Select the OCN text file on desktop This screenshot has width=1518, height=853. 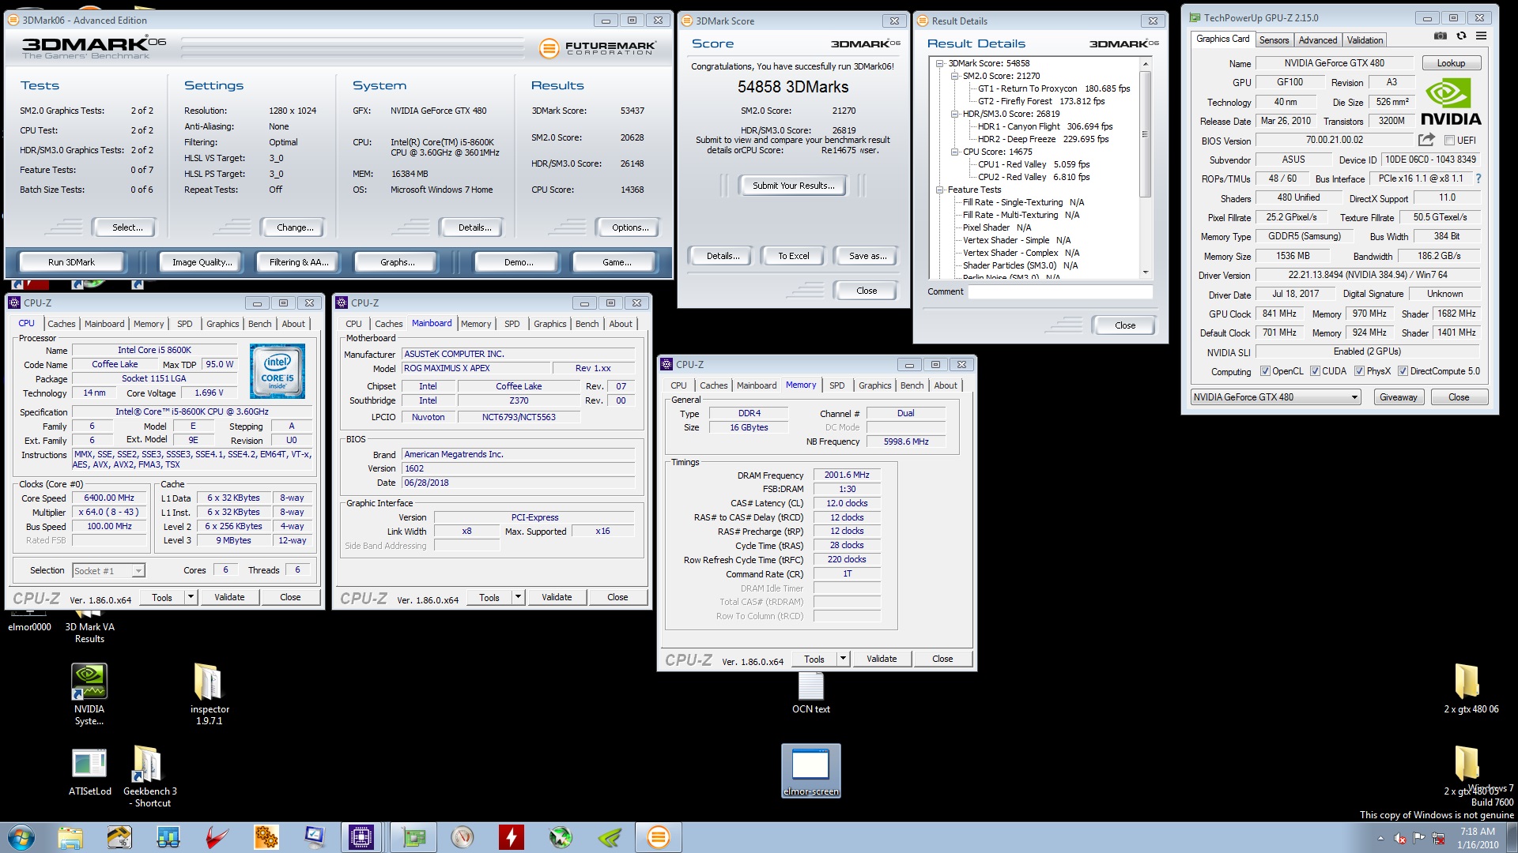point(811,693)
